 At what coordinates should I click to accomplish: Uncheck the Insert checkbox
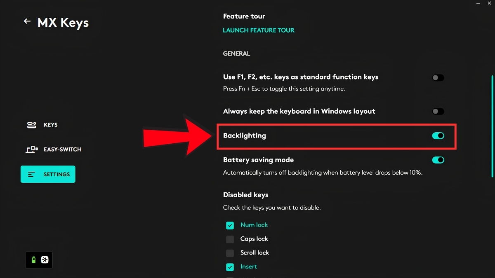230,267
